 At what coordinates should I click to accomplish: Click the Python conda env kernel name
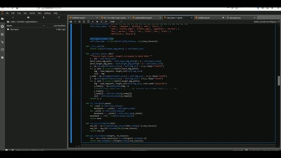(x=265, y=22)
